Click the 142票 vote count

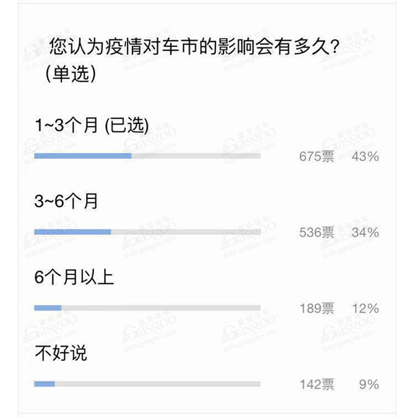(317, 384)
